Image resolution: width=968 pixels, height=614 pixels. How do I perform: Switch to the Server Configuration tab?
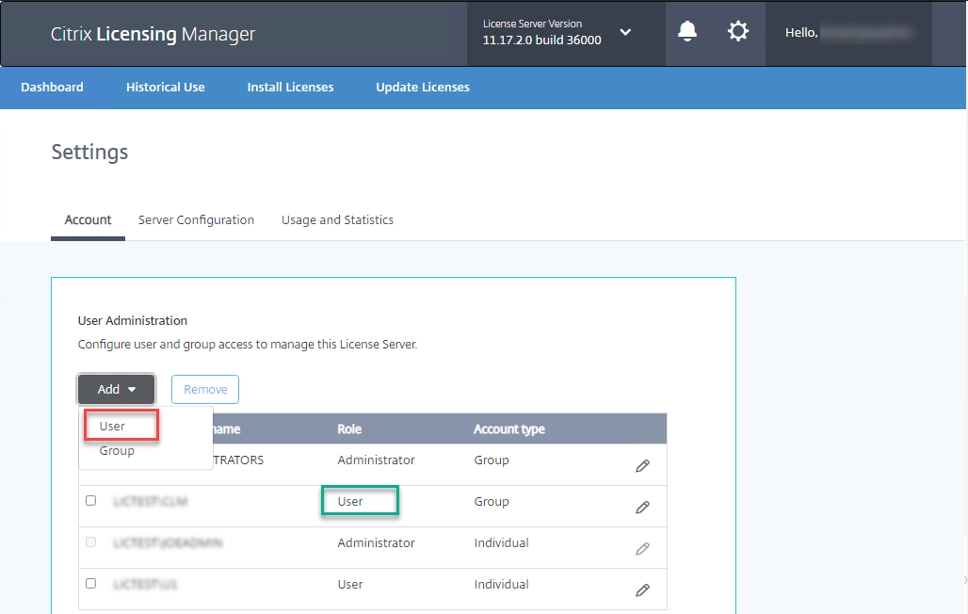pos(196,220)
